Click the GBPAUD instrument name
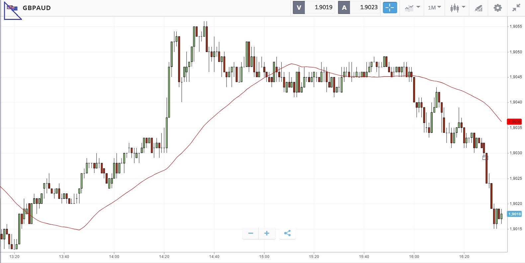 (37, 8)
